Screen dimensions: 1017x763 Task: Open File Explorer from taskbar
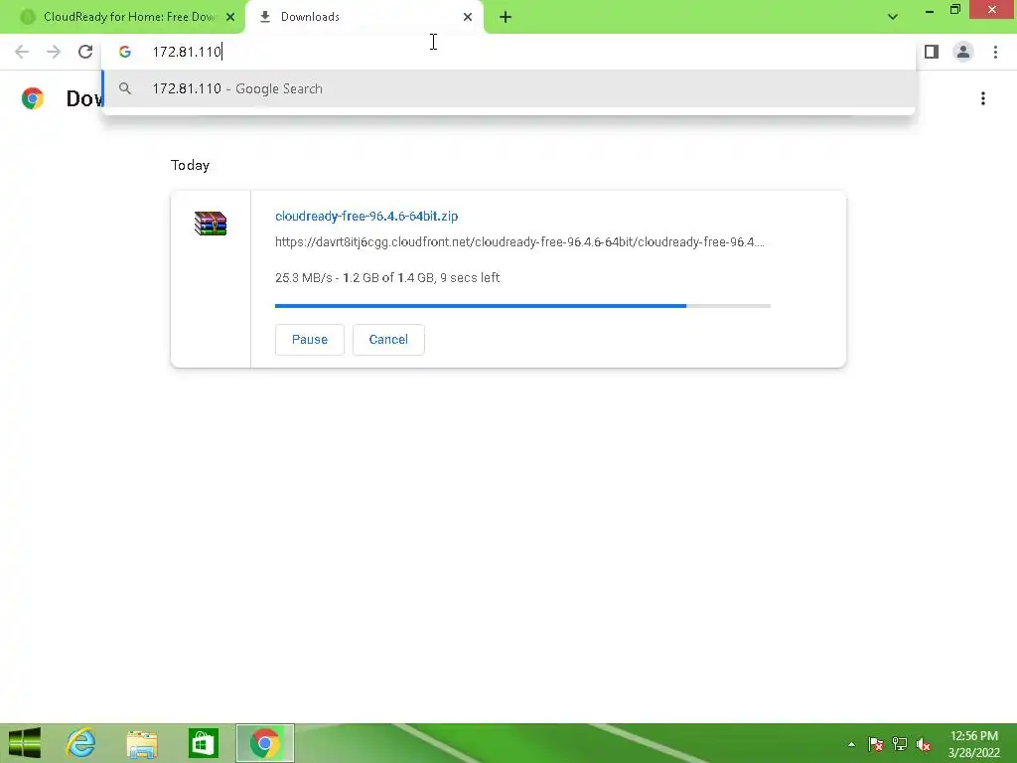pos(142,743)
